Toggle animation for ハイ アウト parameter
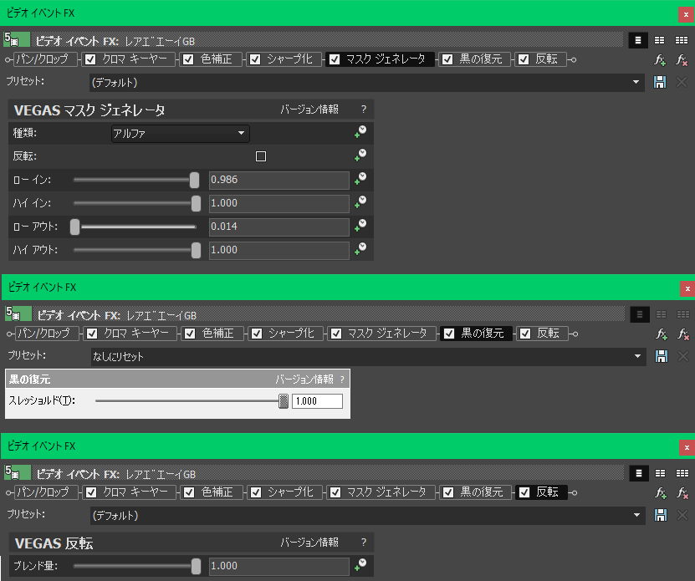Image resolution: width=695 pixels, height=581 pixels. [x=360, y=249]
